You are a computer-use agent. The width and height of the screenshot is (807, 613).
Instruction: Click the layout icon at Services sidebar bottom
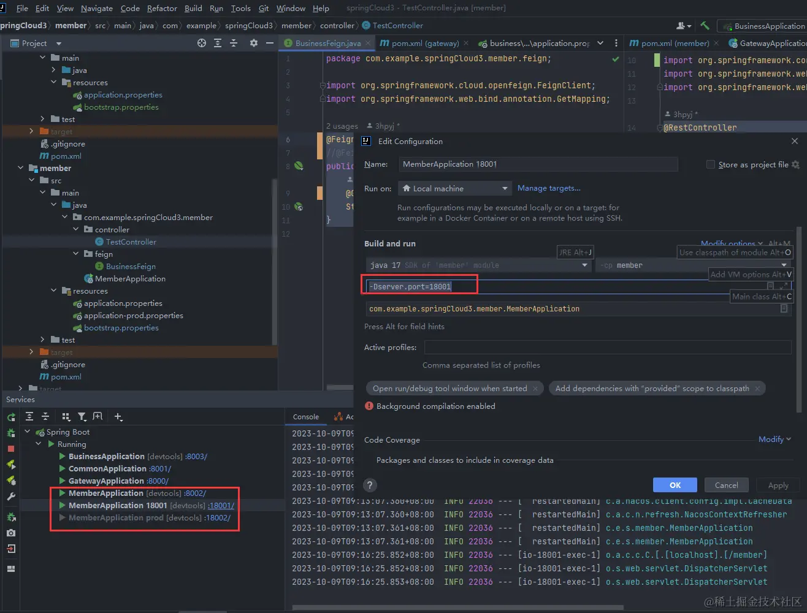click(x=11, y=568)
